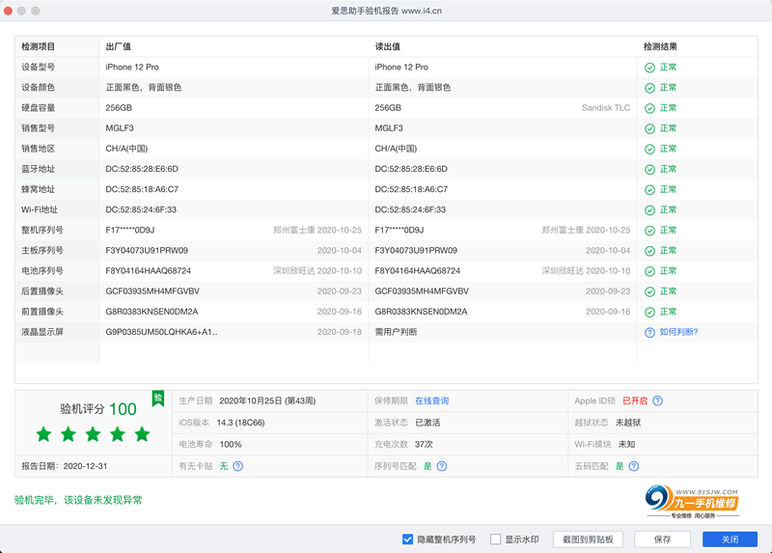Image resolution: width=772 pixels, height=553 pixels.
Task: Click the Sandisk TLC label
Action: click(606, 108)
